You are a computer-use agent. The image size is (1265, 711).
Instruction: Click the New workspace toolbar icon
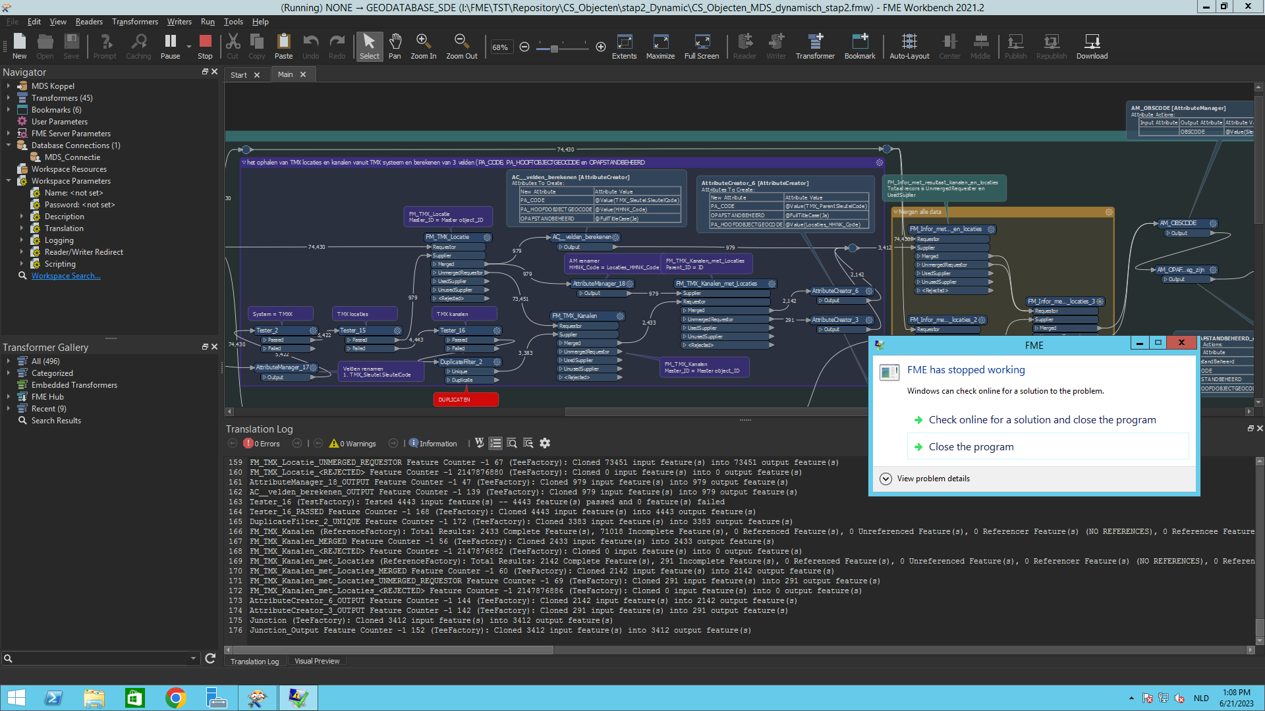20,46
